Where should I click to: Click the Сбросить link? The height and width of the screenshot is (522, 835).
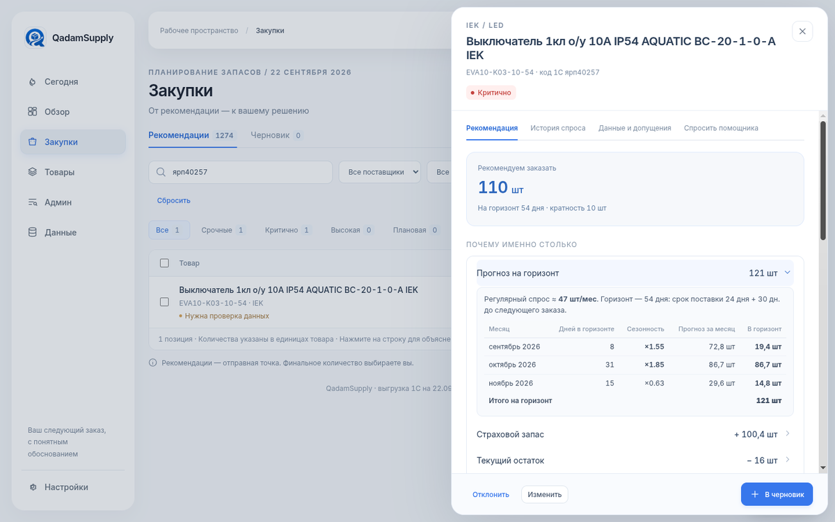click(x=173, y=200)
